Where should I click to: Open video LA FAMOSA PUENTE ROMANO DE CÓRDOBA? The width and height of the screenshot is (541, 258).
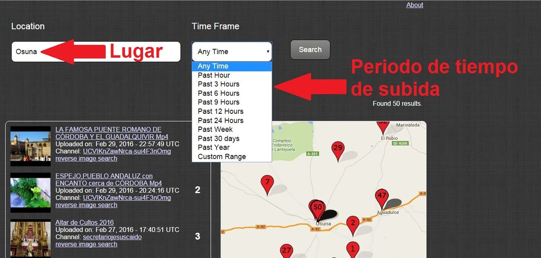[x=112, y=133]
